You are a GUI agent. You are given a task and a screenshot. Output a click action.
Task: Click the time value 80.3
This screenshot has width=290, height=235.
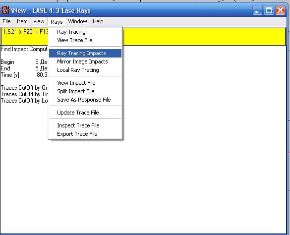42,75
